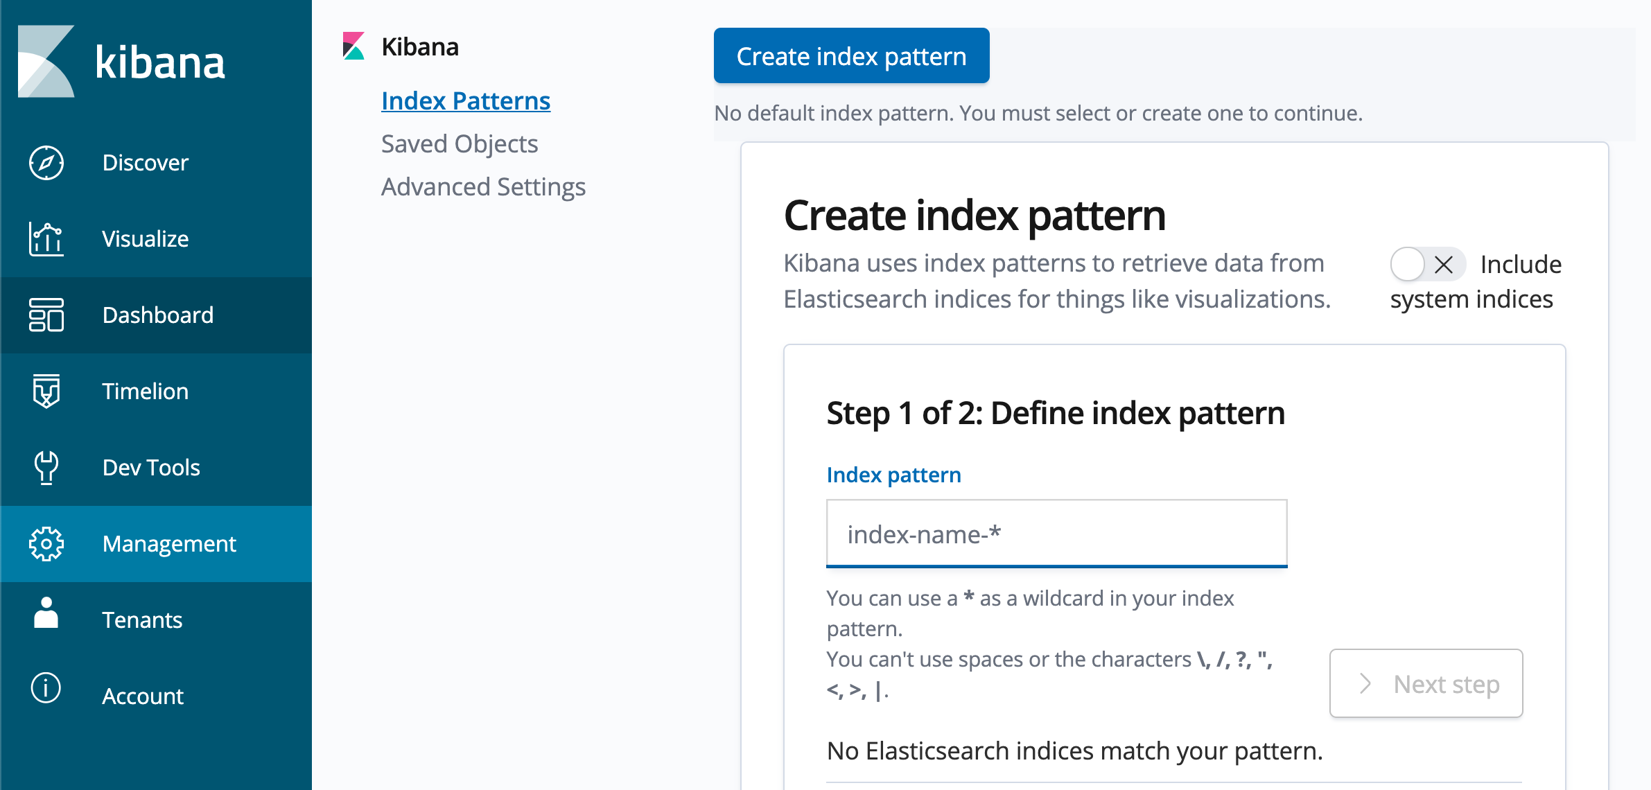Select the Index Patterns link
1651x790 pixels.
tap(465, 100)
